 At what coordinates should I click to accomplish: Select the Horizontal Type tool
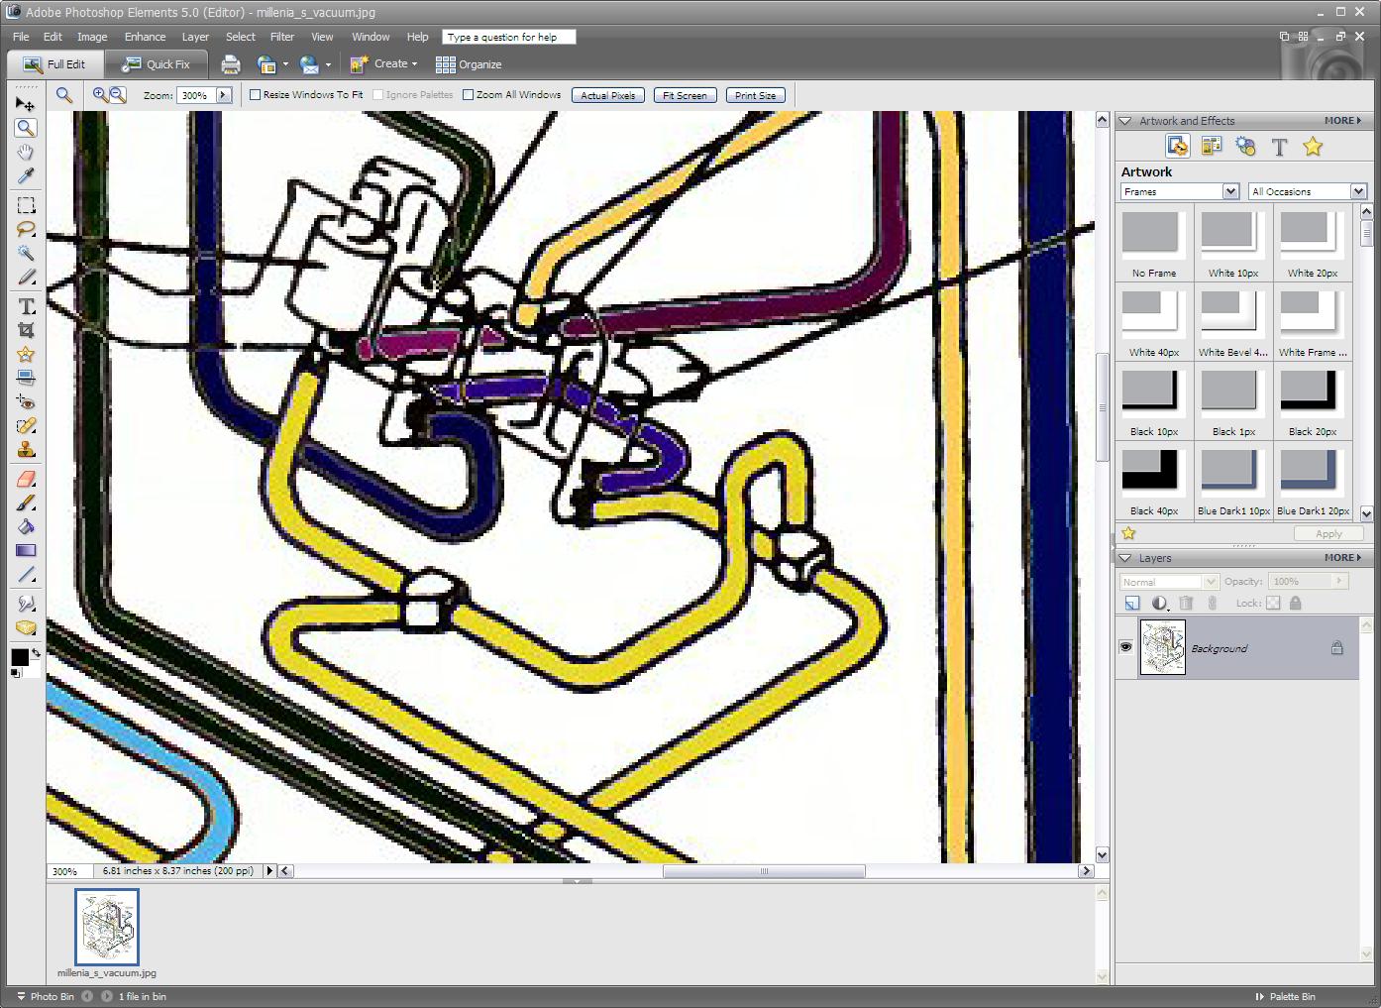tap(26, 306)
